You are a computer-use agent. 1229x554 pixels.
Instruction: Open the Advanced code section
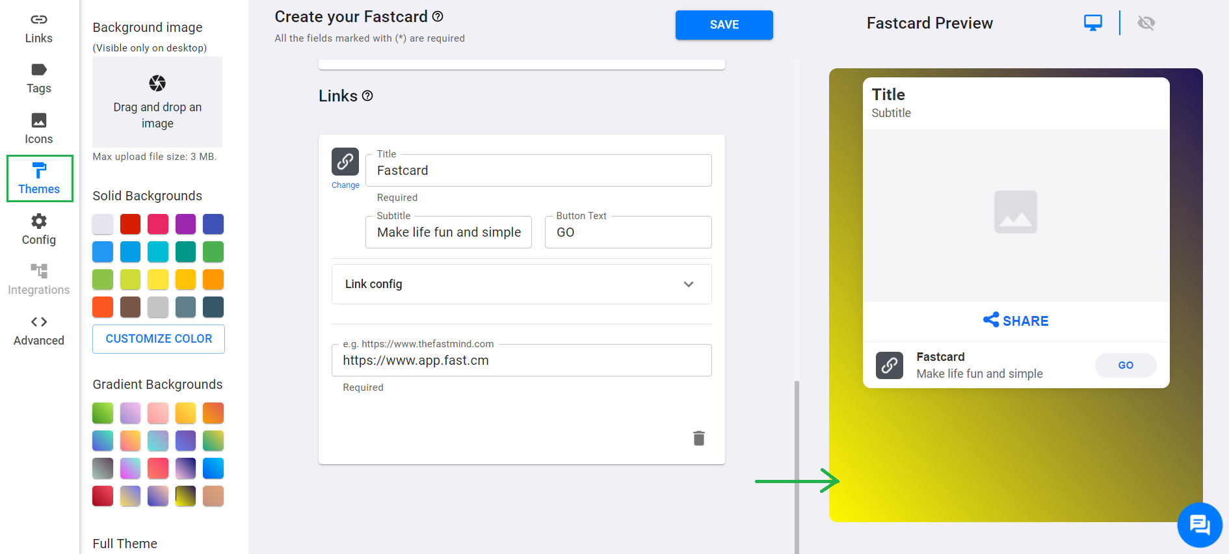point(39,330)
